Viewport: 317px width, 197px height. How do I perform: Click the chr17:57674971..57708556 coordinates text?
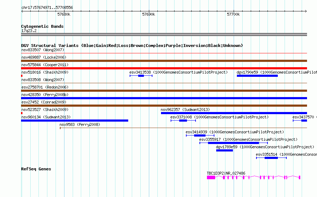pos(47,7)
